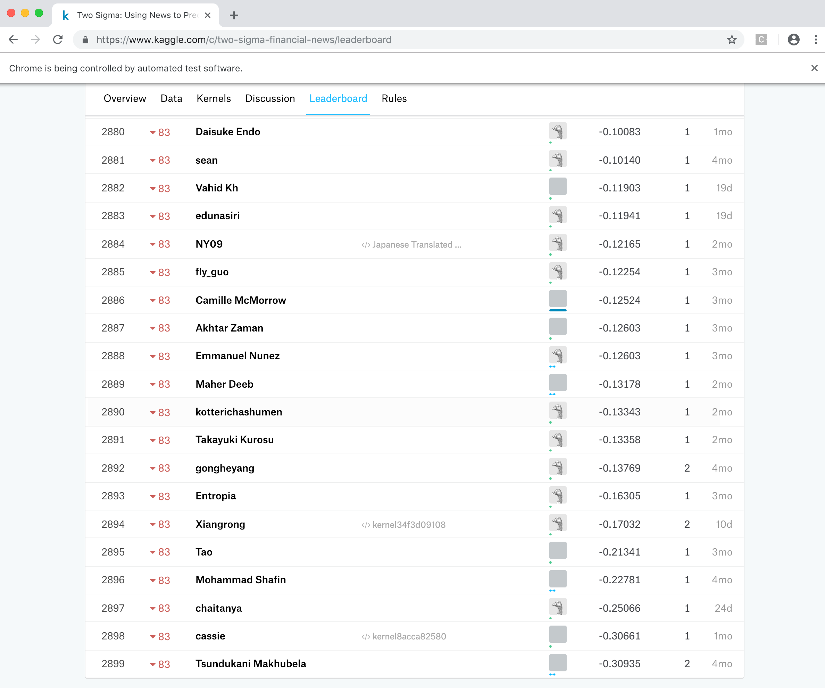Open the Chrome user profile icon

tap(793, 40)
